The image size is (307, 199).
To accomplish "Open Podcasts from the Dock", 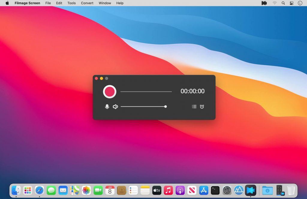I will tap(180, 190).
